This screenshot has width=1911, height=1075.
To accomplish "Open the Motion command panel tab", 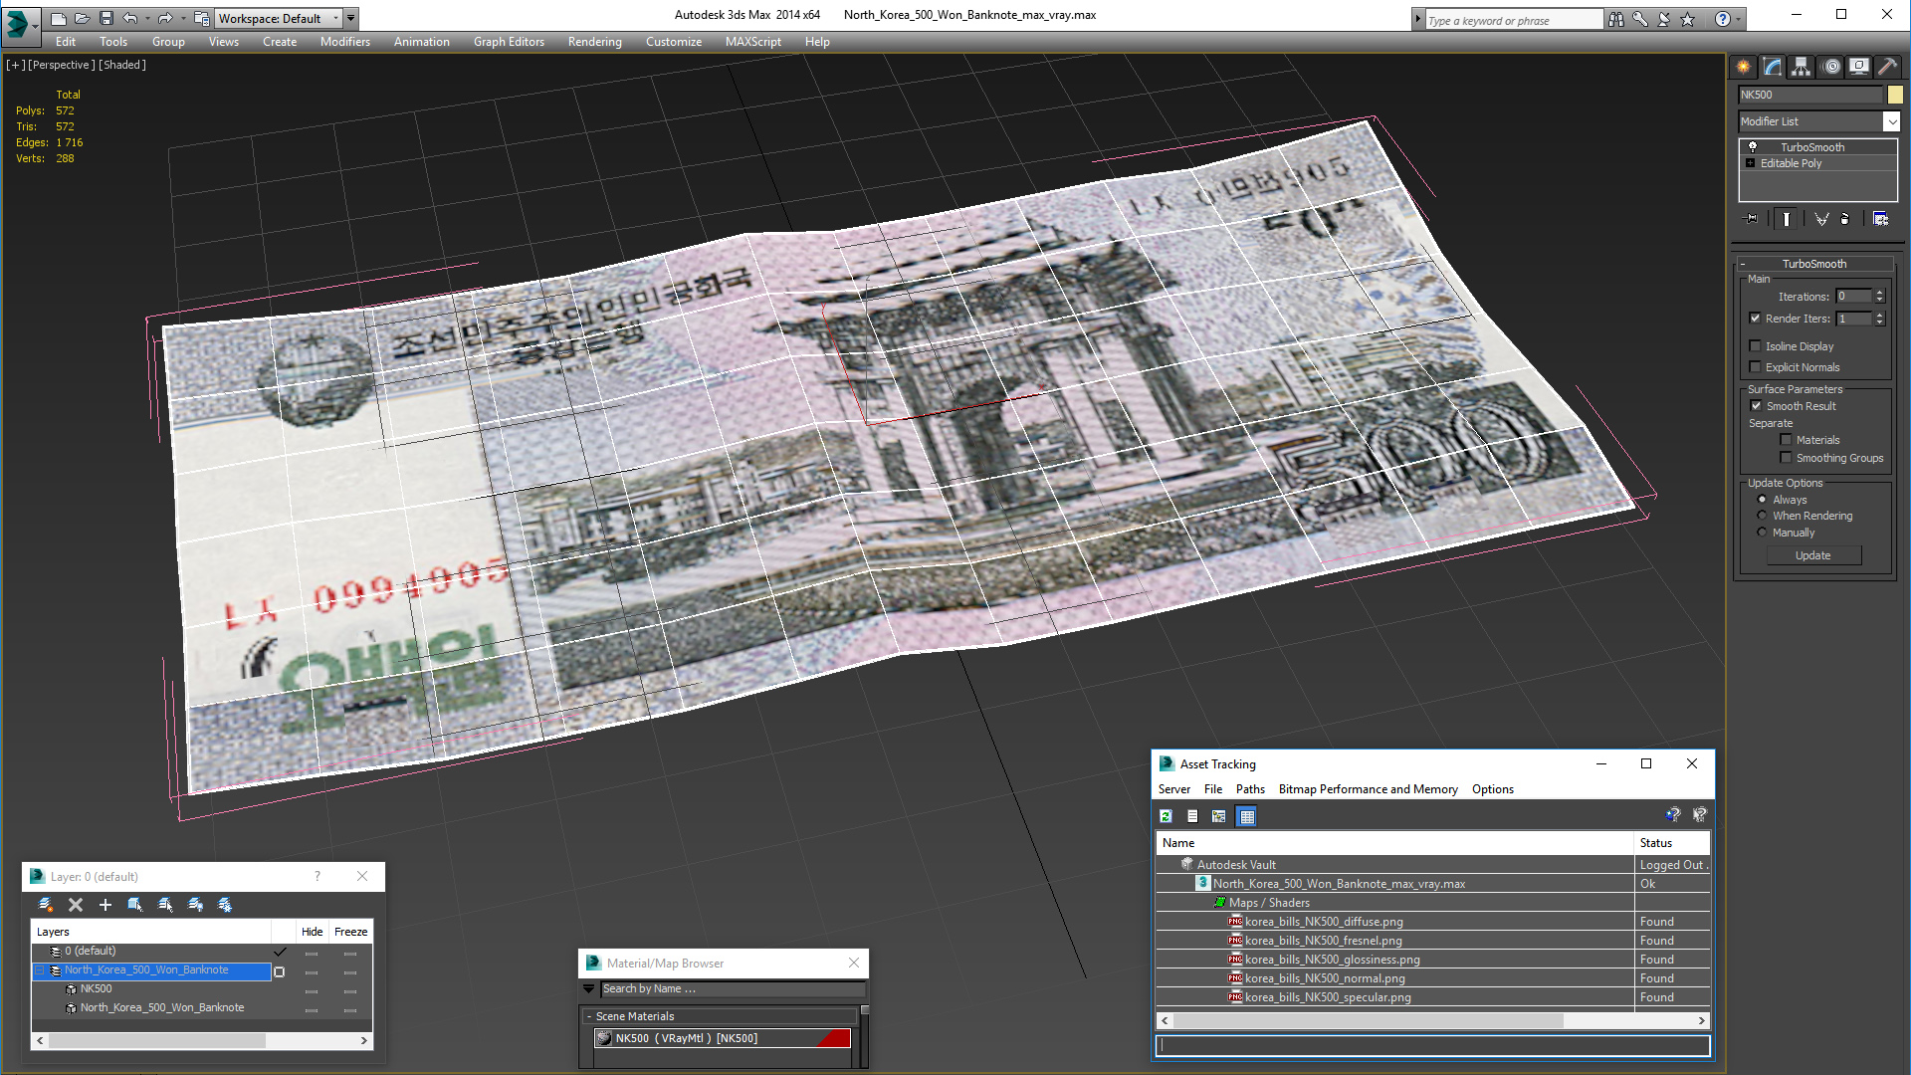I will (x=1830, y=67).
